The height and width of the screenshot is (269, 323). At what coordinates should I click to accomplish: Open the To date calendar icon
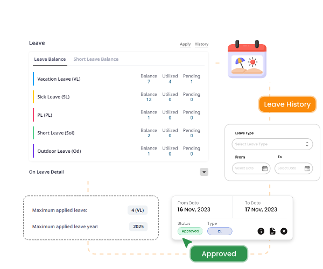[x=307, y=168]
